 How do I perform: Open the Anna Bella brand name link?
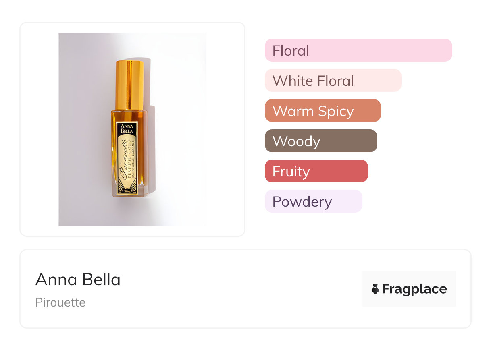[x=78, y=280]
